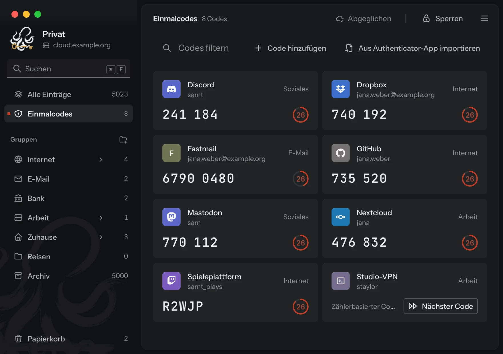Open Alle Einträge in sidebar
Image resolution: width=503 pixels, height=354 pixels.
coord(69,94)
